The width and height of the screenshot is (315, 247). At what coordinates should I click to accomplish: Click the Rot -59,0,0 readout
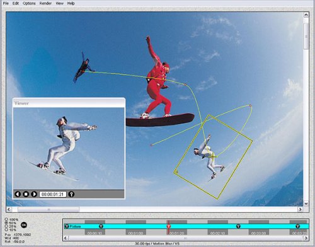[14, 242]
